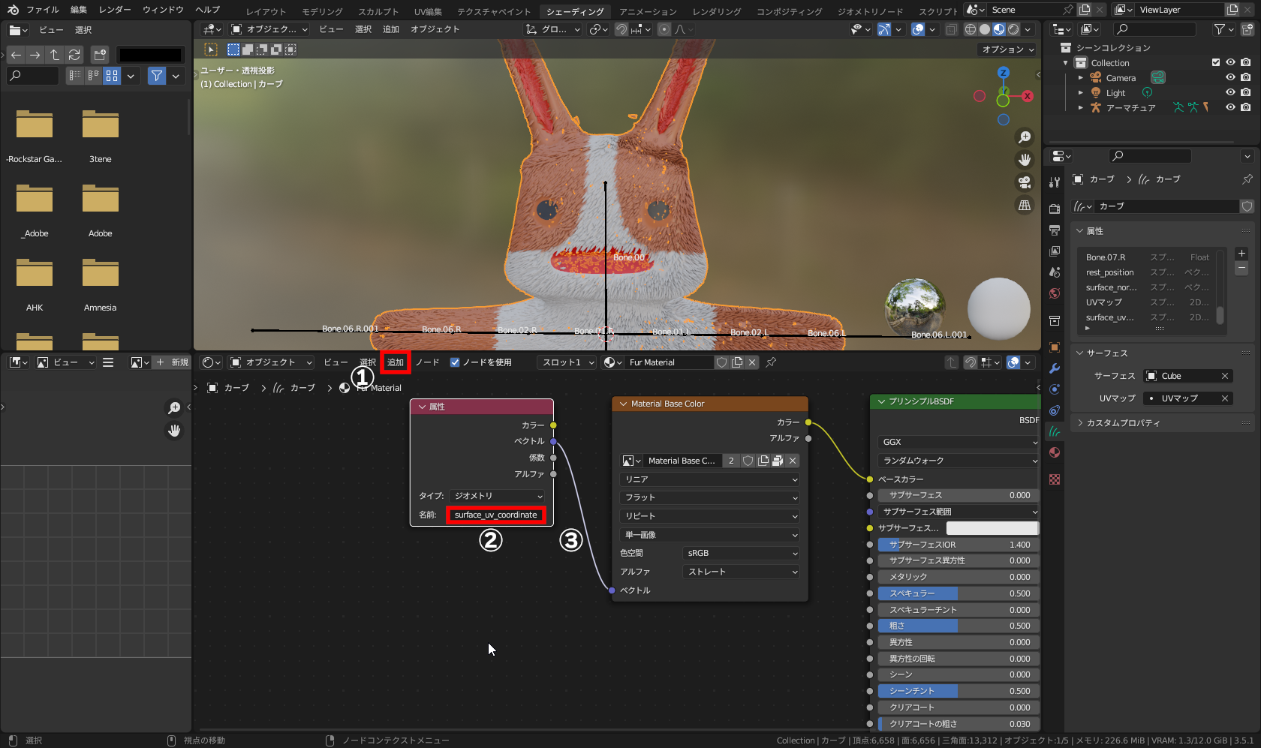Open the レンダー menu

point(115,10)
